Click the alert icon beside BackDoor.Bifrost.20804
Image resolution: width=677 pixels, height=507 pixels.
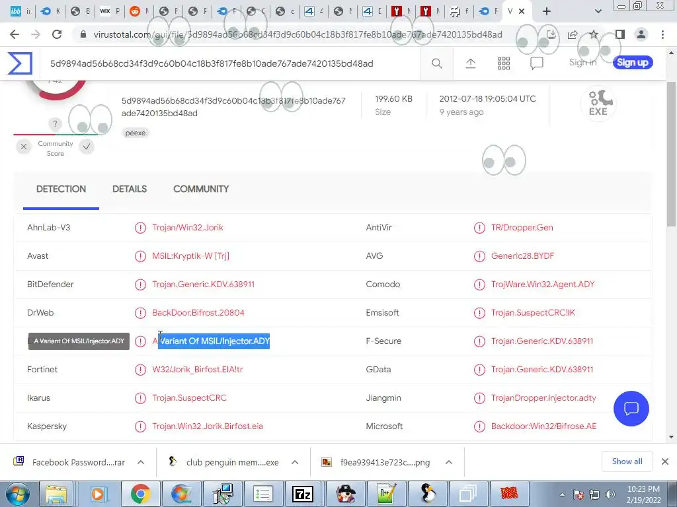click(140, 313)
